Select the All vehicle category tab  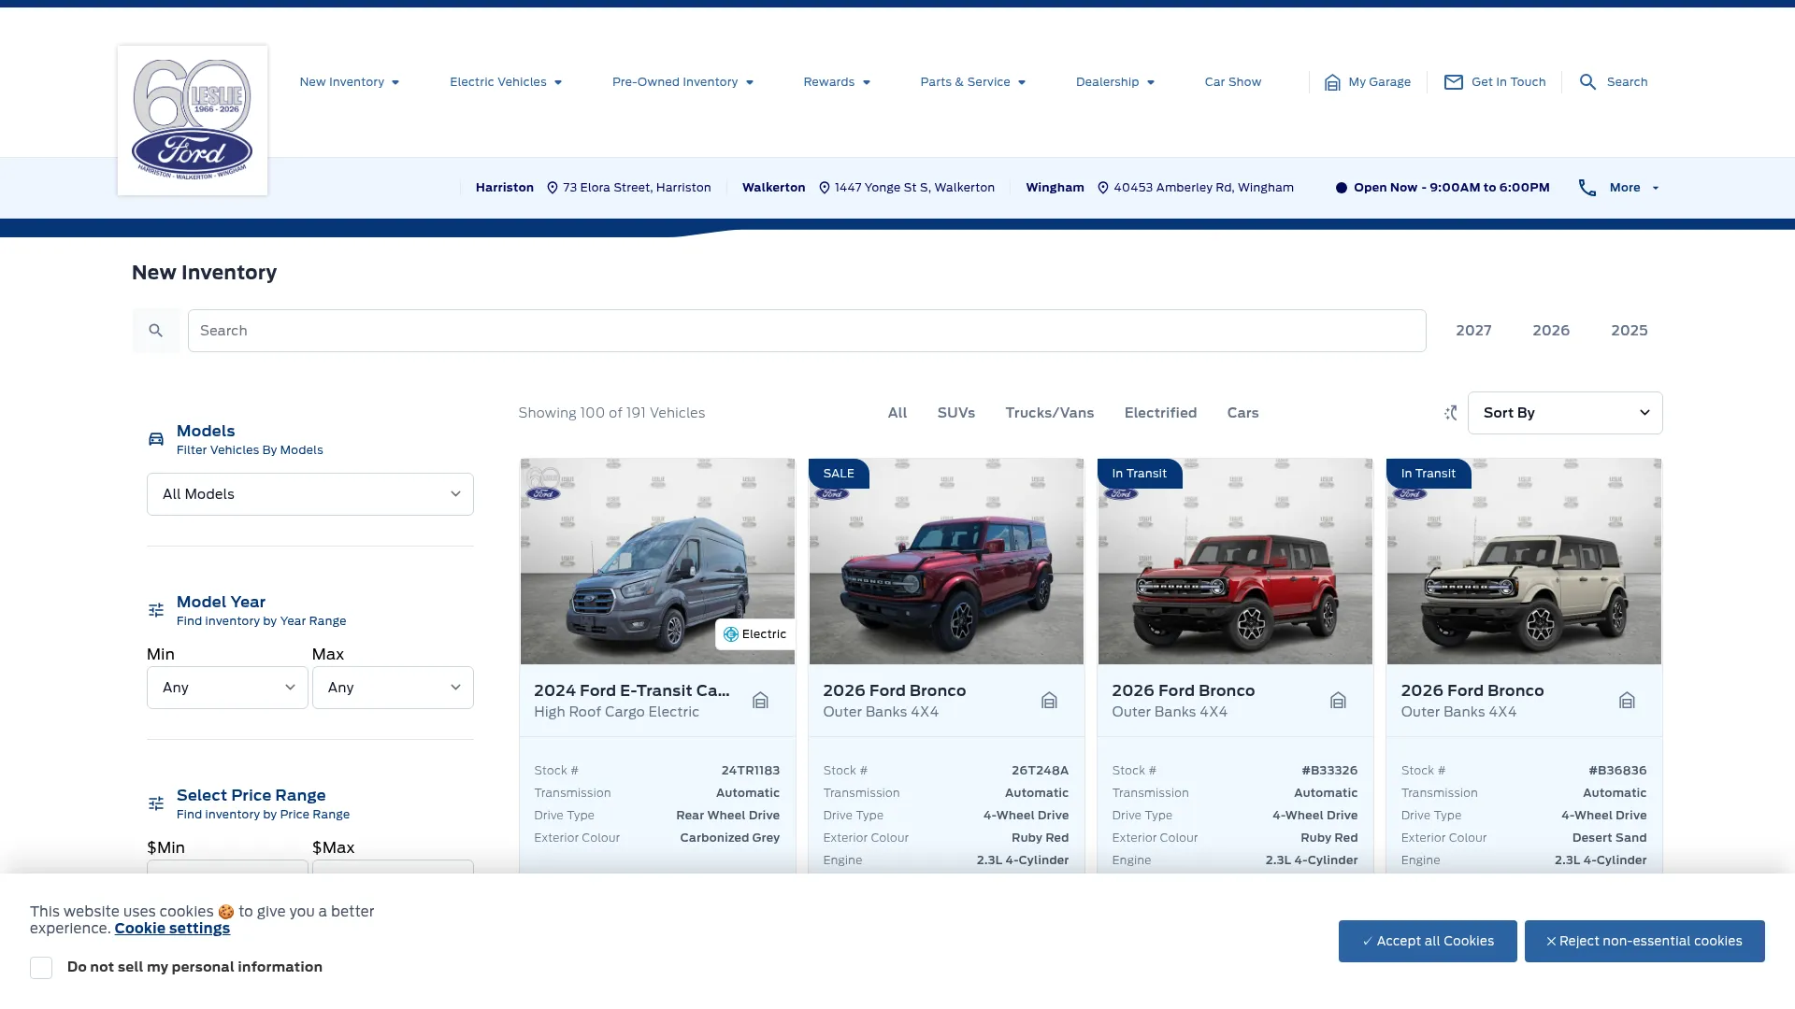[897, 413]
